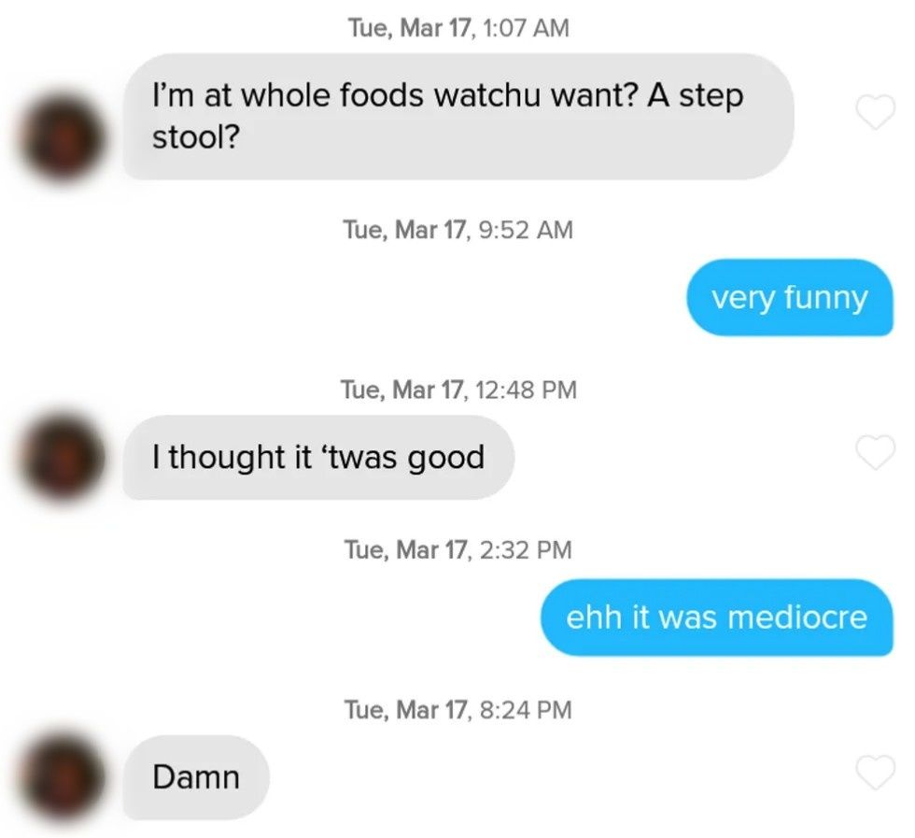
Task: Open sender's avatar beside the step stool message
Action: (63, 138)
